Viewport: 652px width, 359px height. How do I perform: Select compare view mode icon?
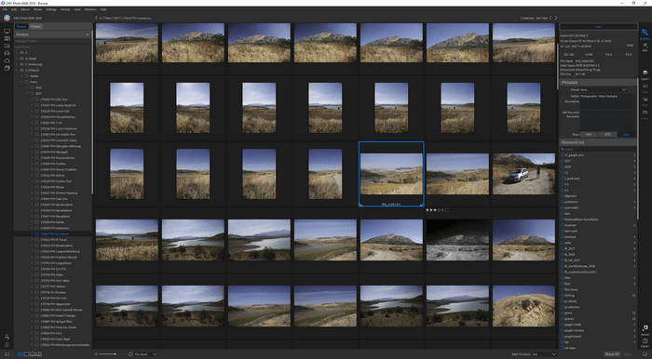(x=39, y=354)
